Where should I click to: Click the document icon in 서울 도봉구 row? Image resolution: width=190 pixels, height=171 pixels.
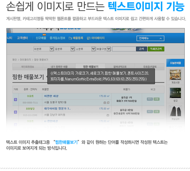click(x=108, y=103)
